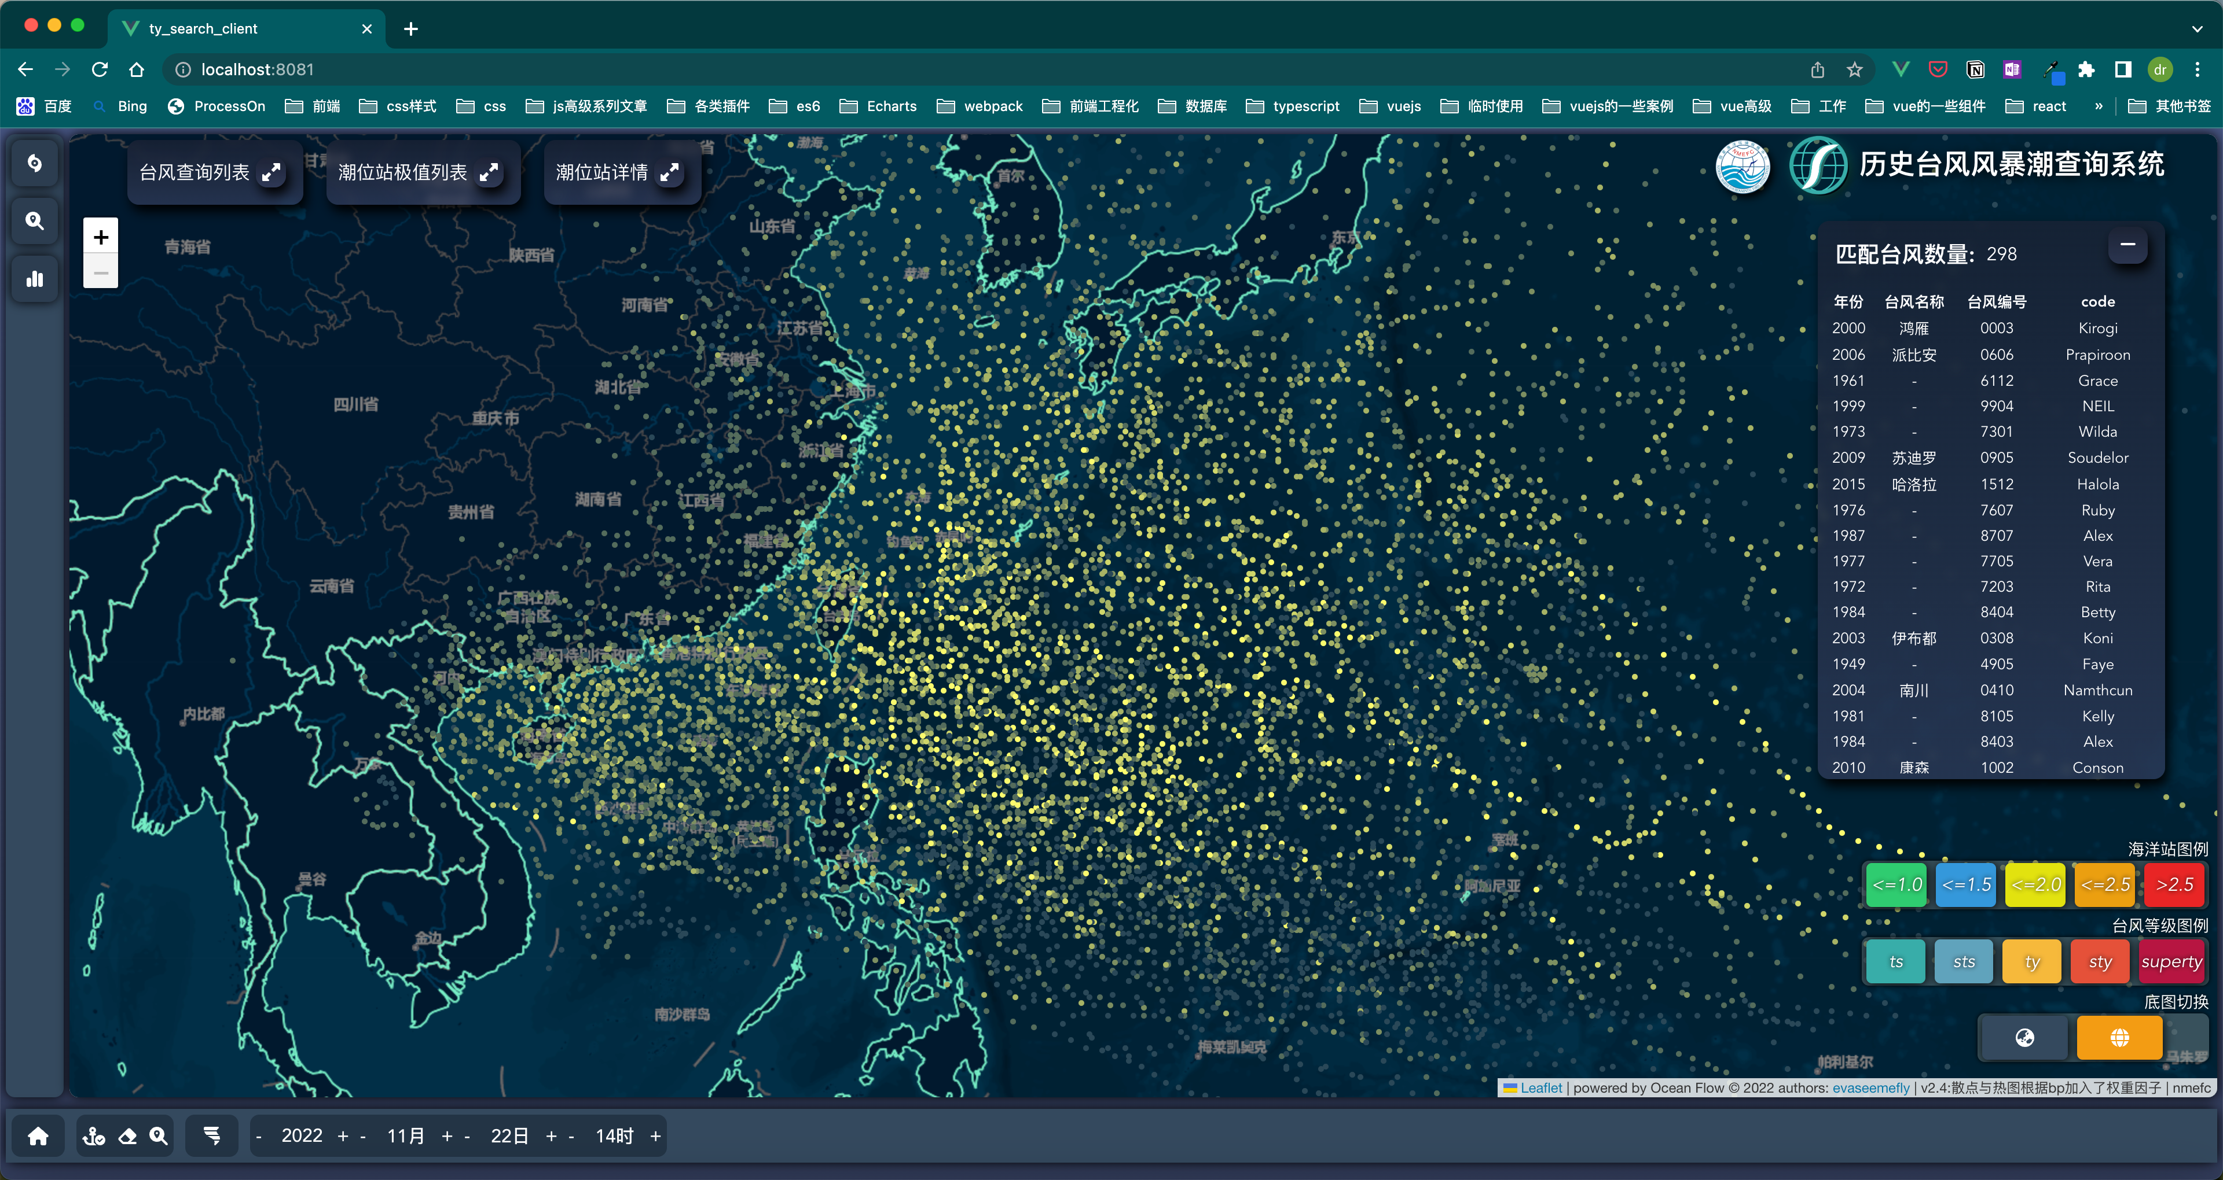Open the bar chart statistics icon
Image resolution: width=2223 pixels, height=1180 pixels.
pyautogui.click(x=35, y=279)
